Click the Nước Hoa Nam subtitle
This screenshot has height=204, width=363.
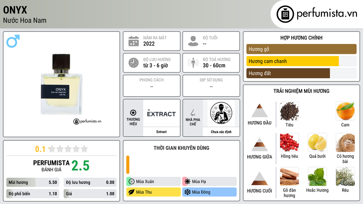pos(25,20)
